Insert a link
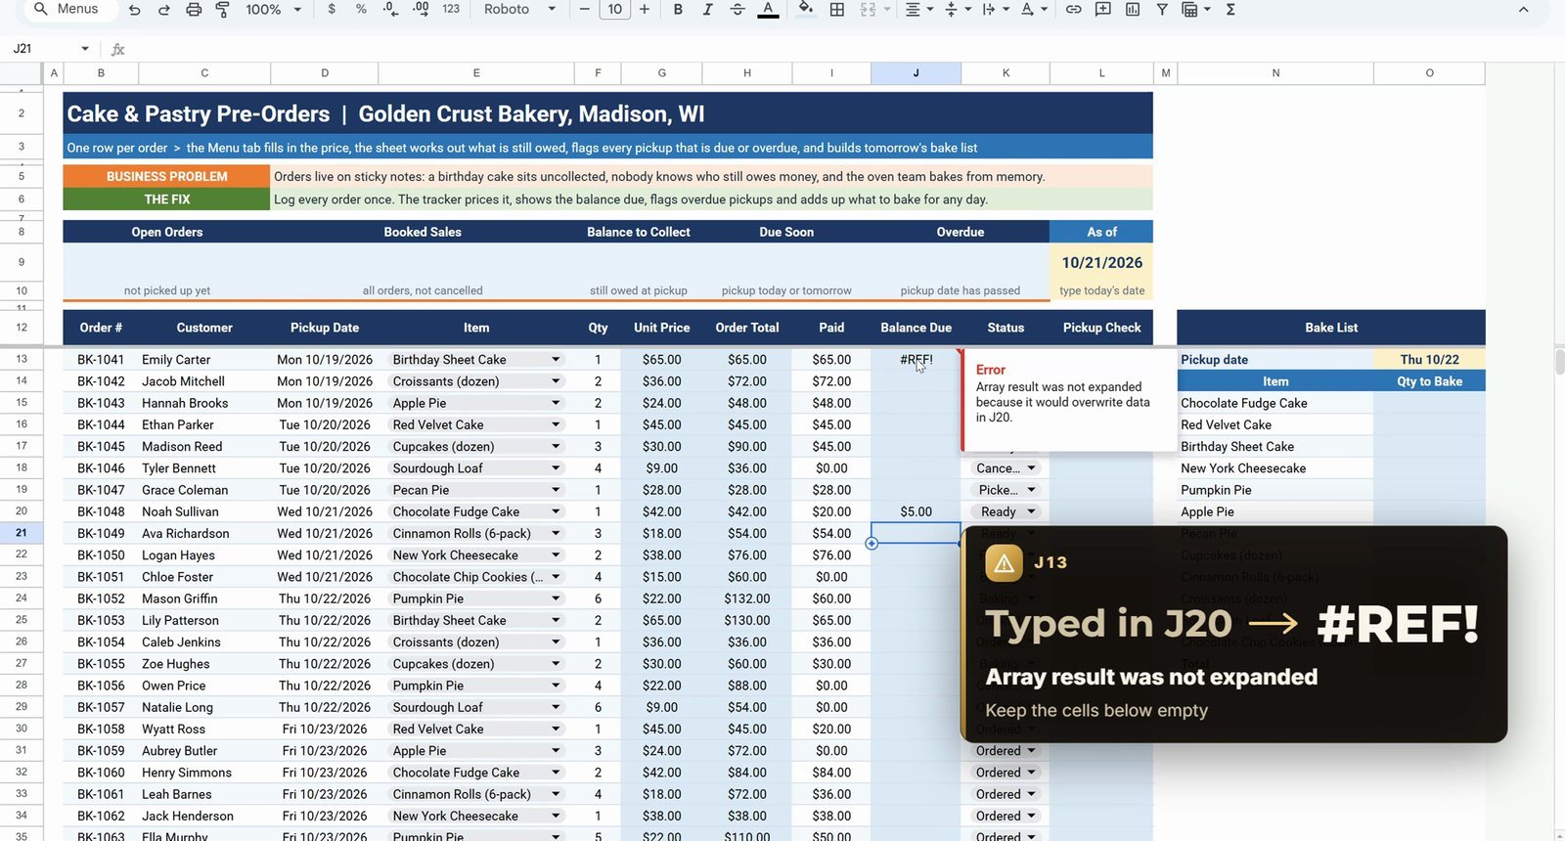This screenshot has width=1565, height=841. [x=1073, y=10]
